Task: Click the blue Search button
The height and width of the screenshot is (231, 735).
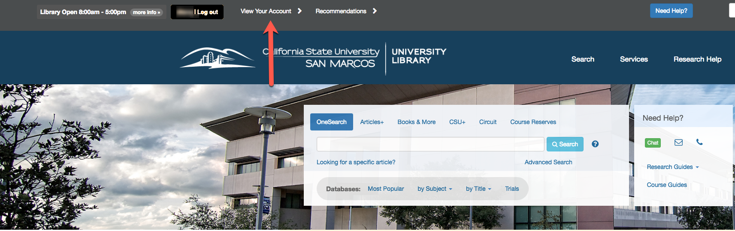Action: click(565, 144)
